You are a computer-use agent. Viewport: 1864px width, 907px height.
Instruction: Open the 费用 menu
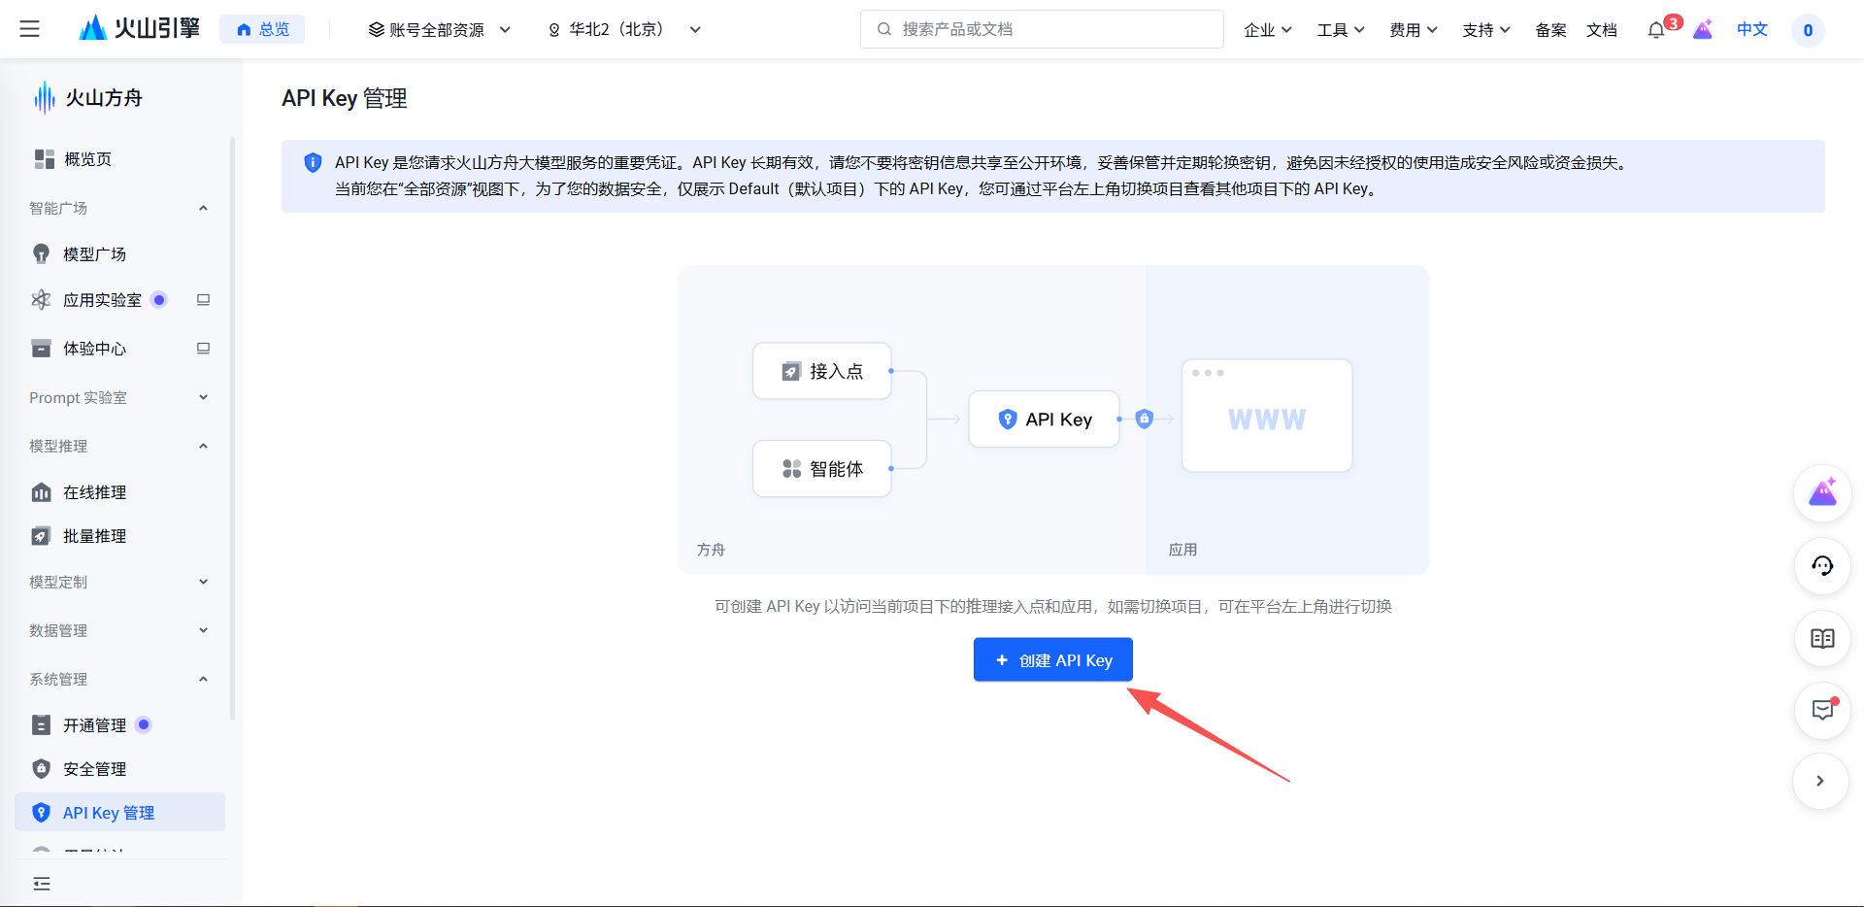pyautogui.click(x=1414, y=30)
